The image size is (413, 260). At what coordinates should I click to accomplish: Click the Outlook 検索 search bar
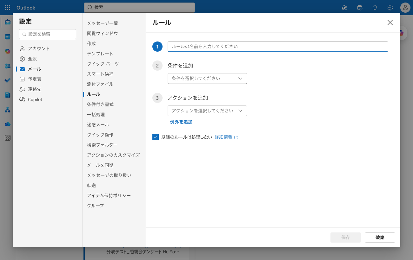(139, 7)
